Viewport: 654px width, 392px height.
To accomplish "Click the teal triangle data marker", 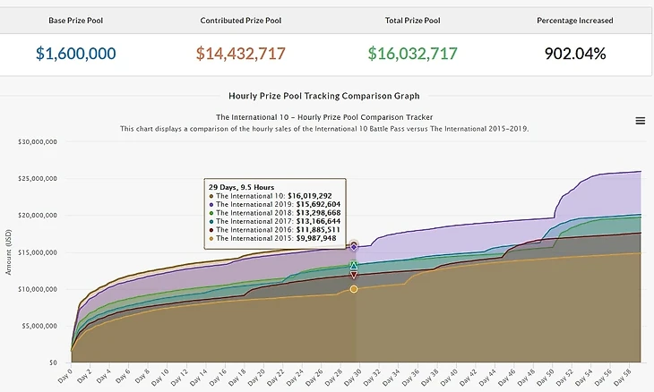I will 354,266.
